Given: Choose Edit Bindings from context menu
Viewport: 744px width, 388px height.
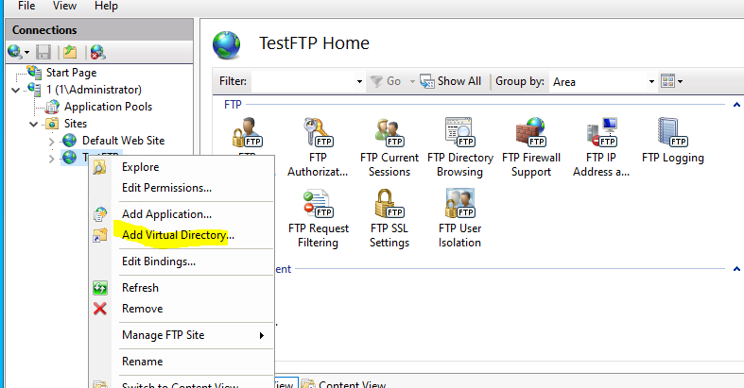Looking at the screenshot, I should 182,261.
